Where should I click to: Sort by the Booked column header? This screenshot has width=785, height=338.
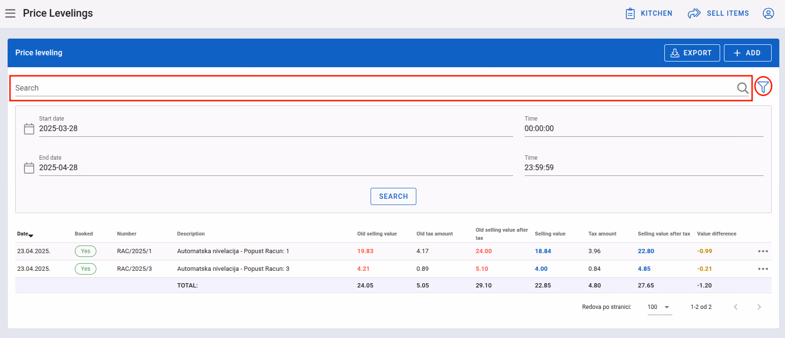pyautogui.click(x=84, y=234)
